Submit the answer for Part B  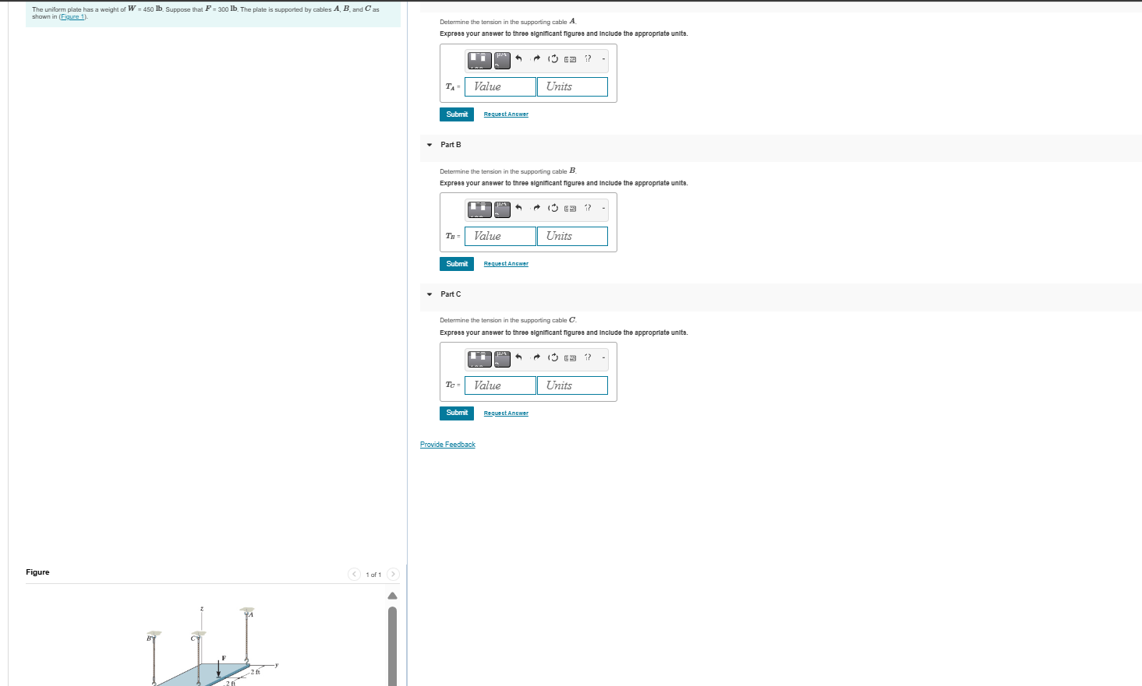(x=457, y=264)
